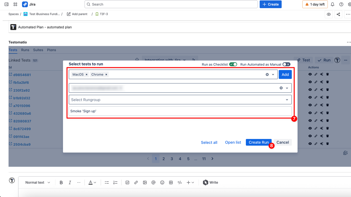The height and width of the screenshot is (197, 351).
Task: Click the Create Run button
Action: (259, 142)
